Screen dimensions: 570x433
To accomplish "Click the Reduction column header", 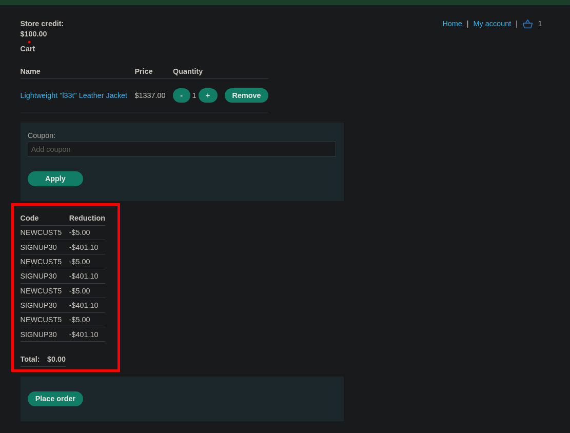I will 87,218.
